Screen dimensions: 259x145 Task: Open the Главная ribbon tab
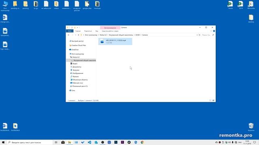coord(78,31)
